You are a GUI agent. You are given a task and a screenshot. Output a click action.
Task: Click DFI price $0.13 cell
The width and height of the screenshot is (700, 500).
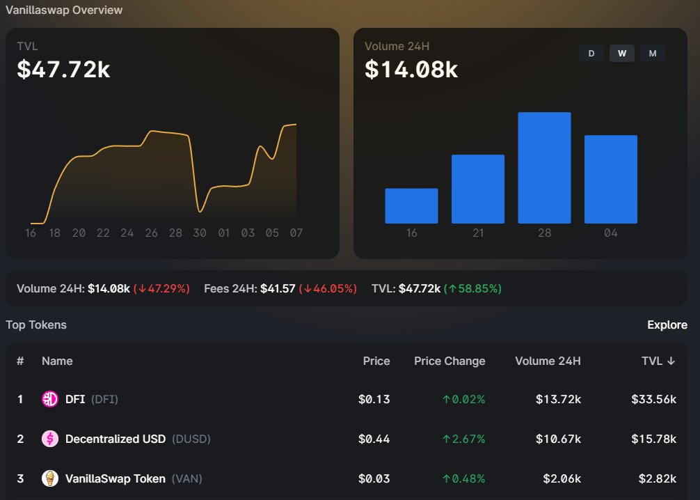point(374,399)
